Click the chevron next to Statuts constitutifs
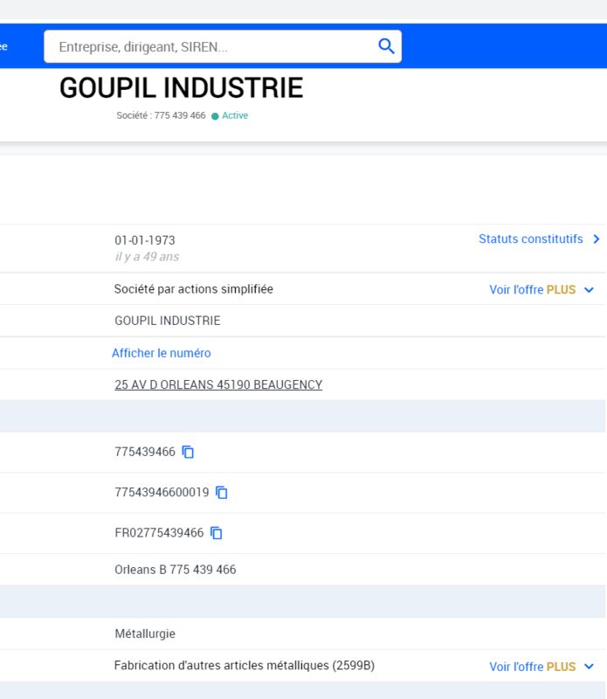Viewport: 607px width, 699px height. 597,239
